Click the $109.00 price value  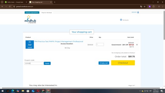pos(90,45)
